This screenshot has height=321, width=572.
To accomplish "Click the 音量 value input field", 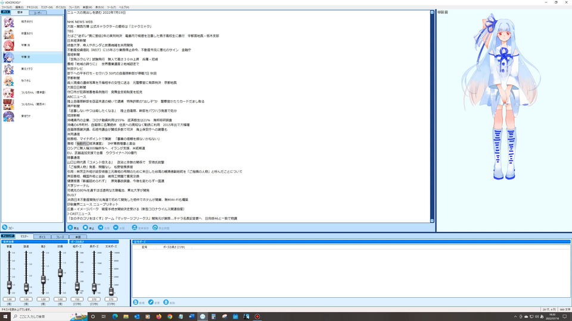I will point(9,299).
